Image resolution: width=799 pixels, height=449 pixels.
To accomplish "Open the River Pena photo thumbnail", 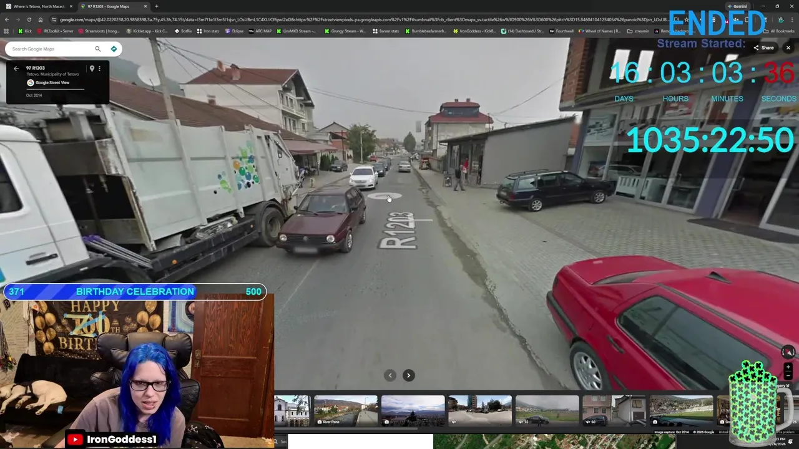I will (x=346, y=410).
